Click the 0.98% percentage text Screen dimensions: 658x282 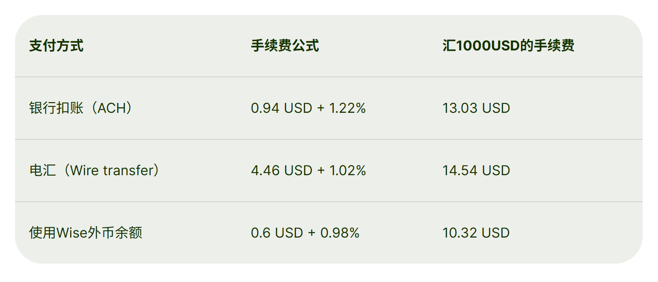tap(340, 233)
